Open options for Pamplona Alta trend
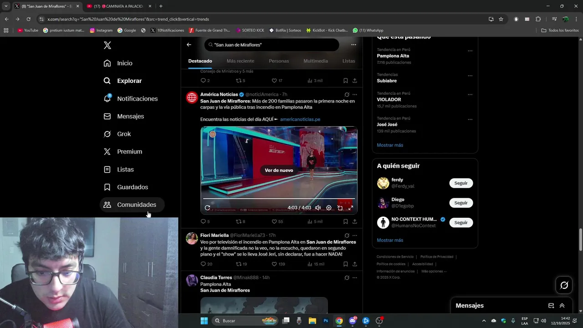This screenshot has height=328, width=583. point(470,51)
